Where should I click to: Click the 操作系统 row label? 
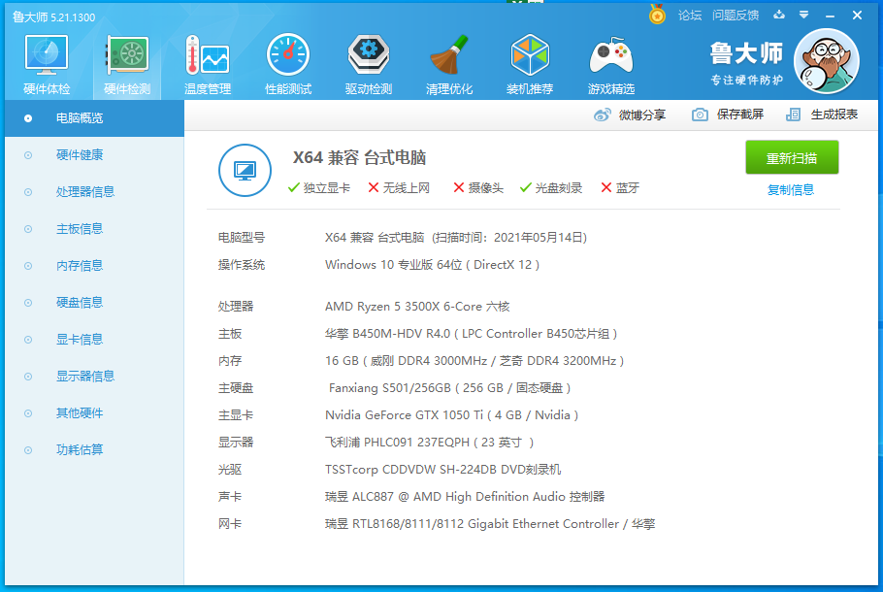click(242, 265)
